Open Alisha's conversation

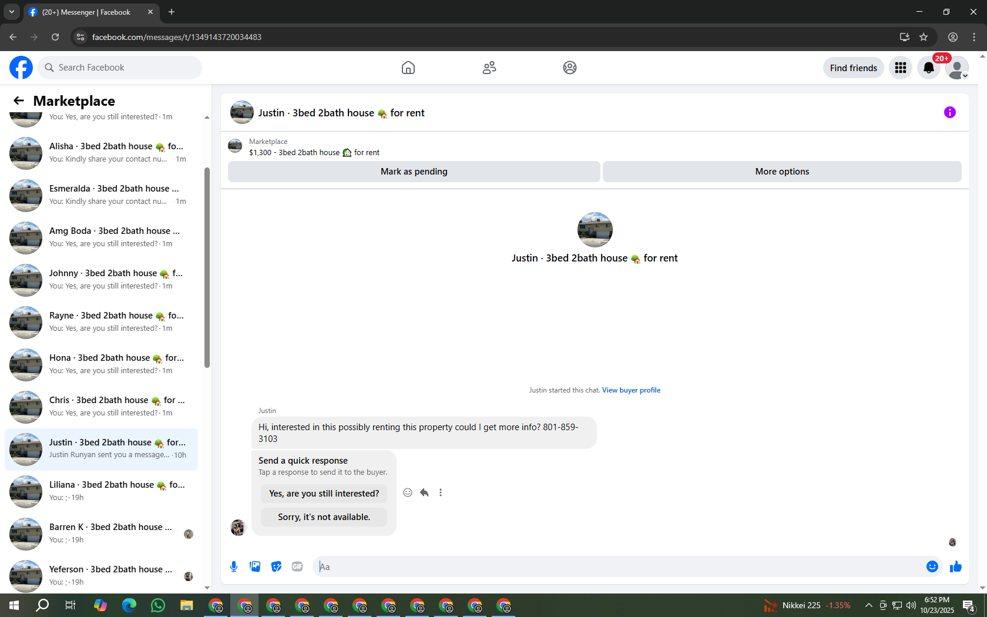click(x=101, y=153)
